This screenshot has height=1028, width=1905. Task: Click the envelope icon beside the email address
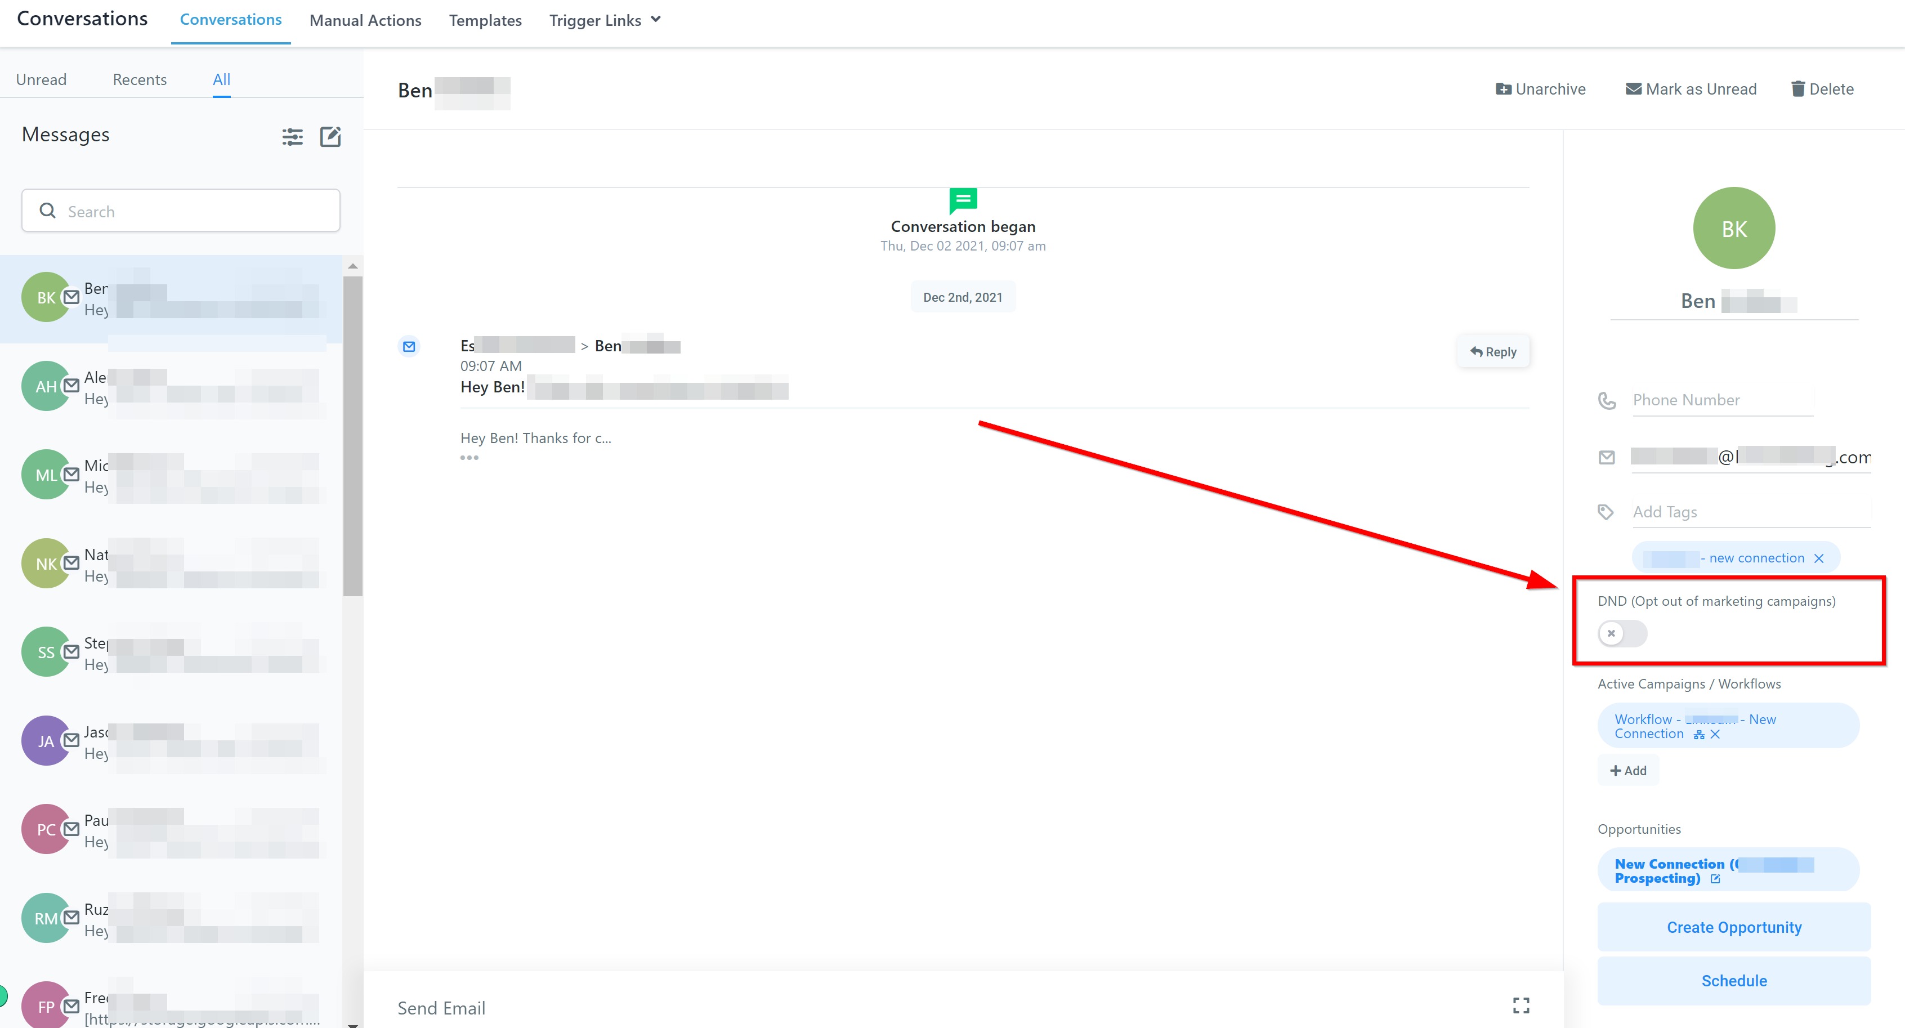click(1606, 457)
